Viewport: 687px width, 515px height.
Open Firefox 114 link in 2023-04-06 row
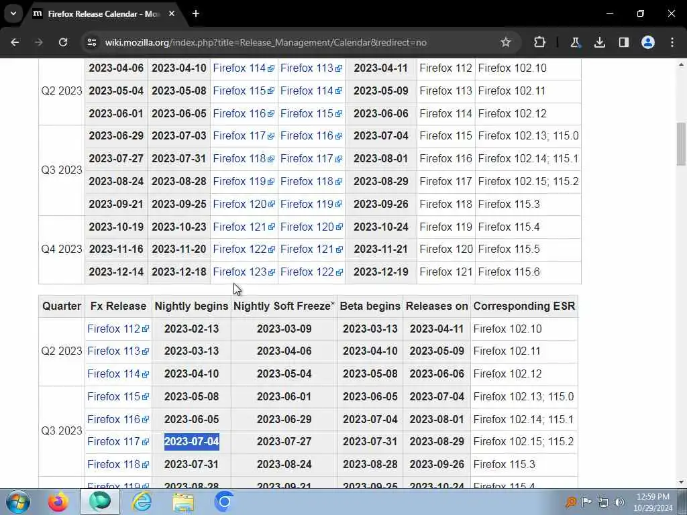(x=244, y=68)
